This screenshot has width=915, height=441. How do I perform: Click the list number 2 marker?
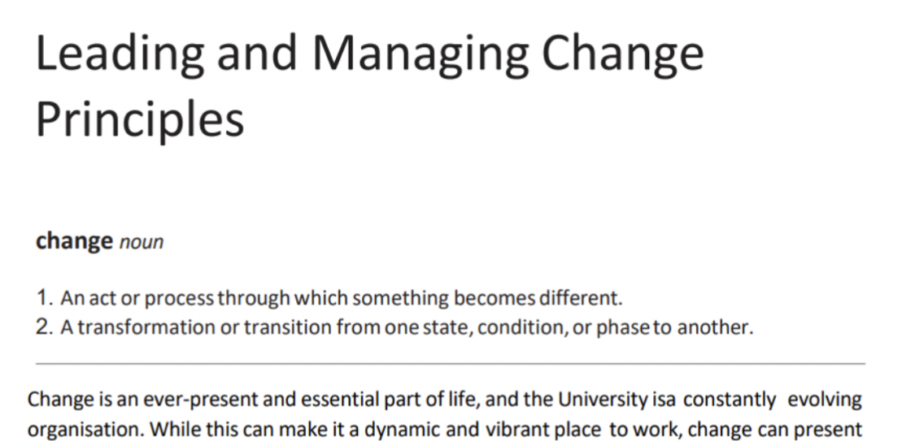click(x=44, y=327)
